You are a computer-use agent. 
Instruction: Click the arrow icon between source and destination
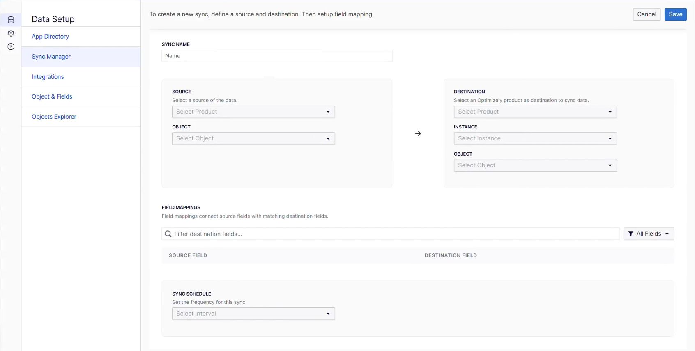418,133
